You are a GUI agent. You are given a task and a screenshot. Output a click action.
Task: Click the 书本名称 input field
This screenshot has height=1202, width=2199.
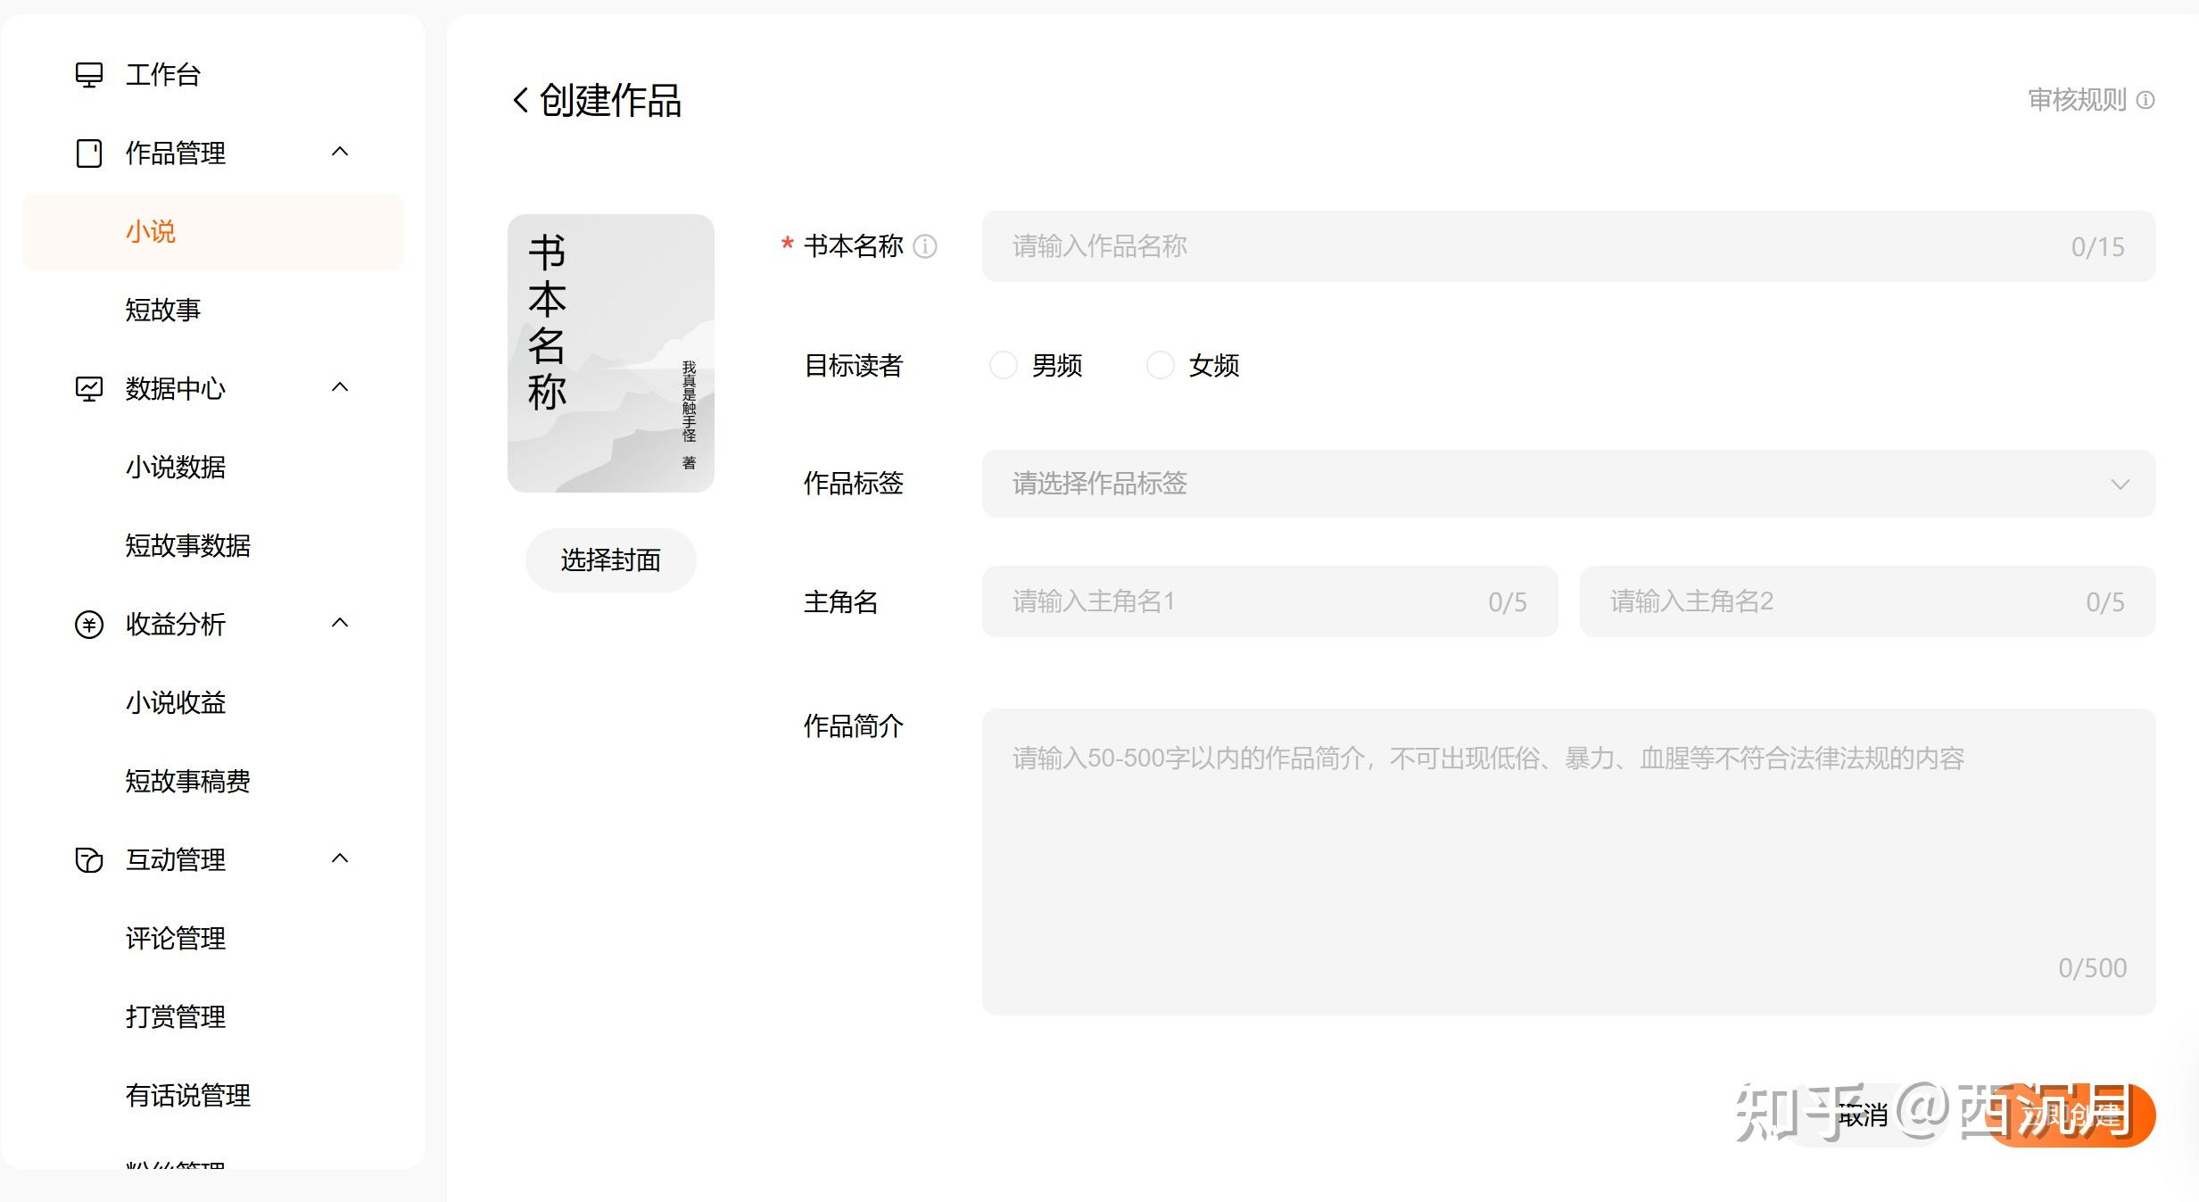tap(1517, 246)
